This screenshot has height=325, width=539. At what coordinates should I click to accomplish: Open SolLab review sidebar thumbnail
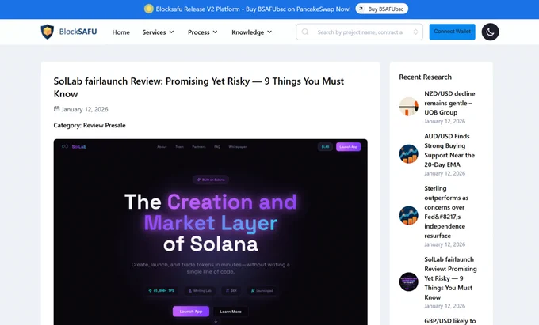pyautogui.click(x=409, y=282)
